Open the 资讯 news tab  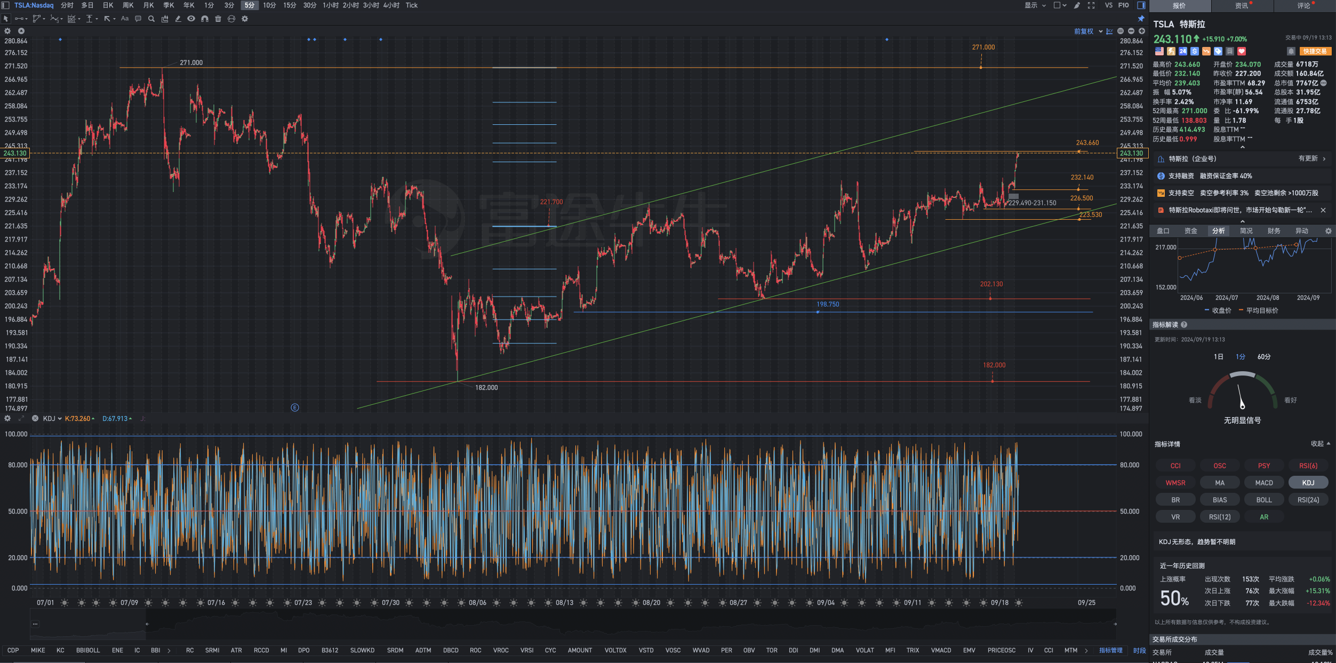(x=1242, y=6)
